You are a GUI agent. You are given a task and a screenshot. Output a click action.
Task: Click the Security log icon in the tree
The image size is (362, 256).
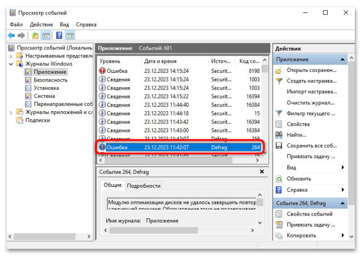click(x=28, y=80)
